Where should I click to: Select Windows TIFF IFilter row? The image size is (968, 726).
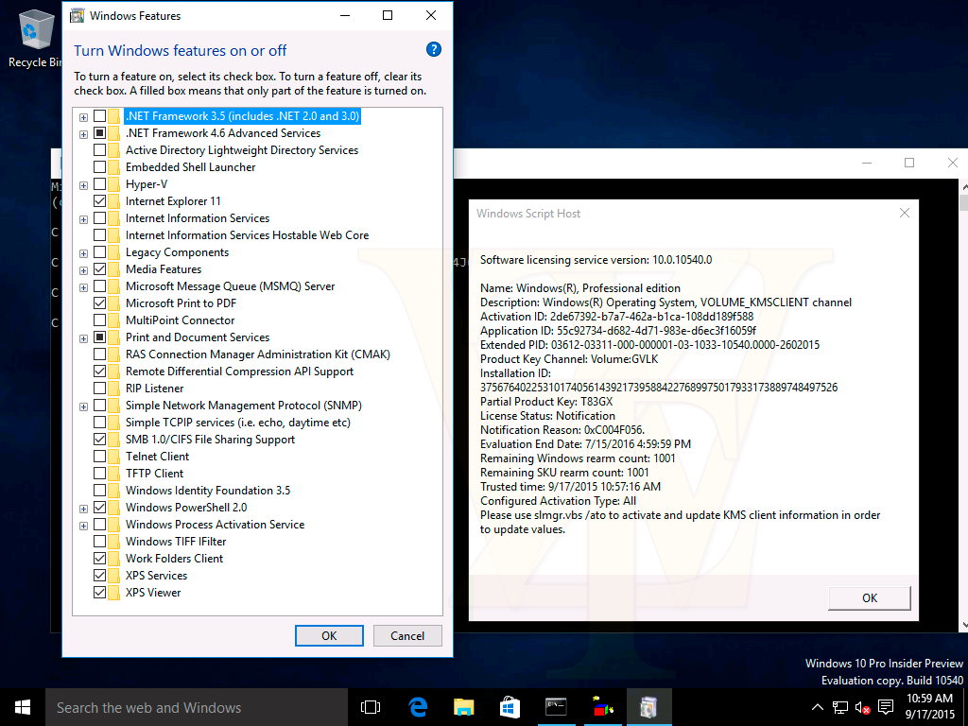(176, 542)
